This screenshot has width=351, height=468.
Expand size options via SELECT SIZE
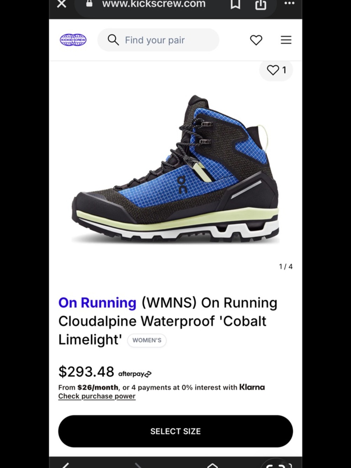[x=175, y=431]
